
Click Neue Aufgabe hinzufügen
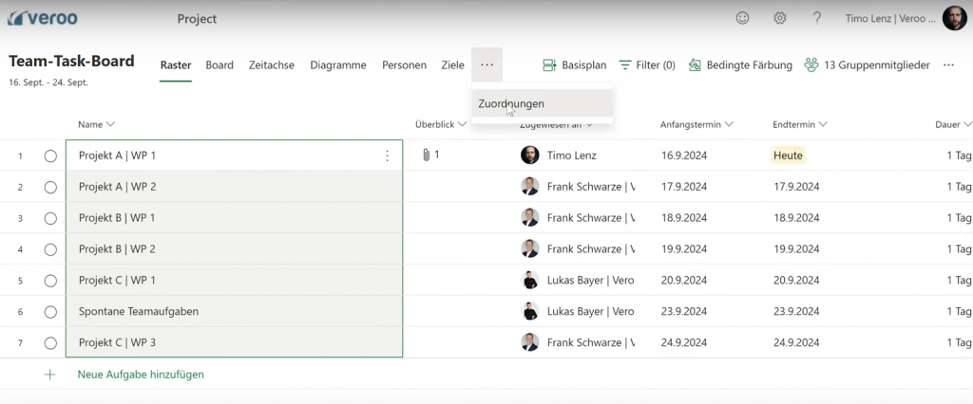click(x=141, y=375)
